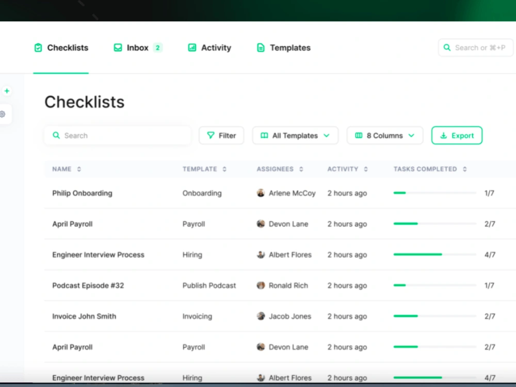The width and height of the screenshot is (516, 387).
Task: Click the magnifier icon in checklist search
Action: pos(56,136)
